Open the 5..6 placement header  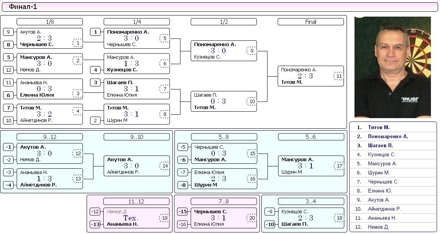coord(311,137)
